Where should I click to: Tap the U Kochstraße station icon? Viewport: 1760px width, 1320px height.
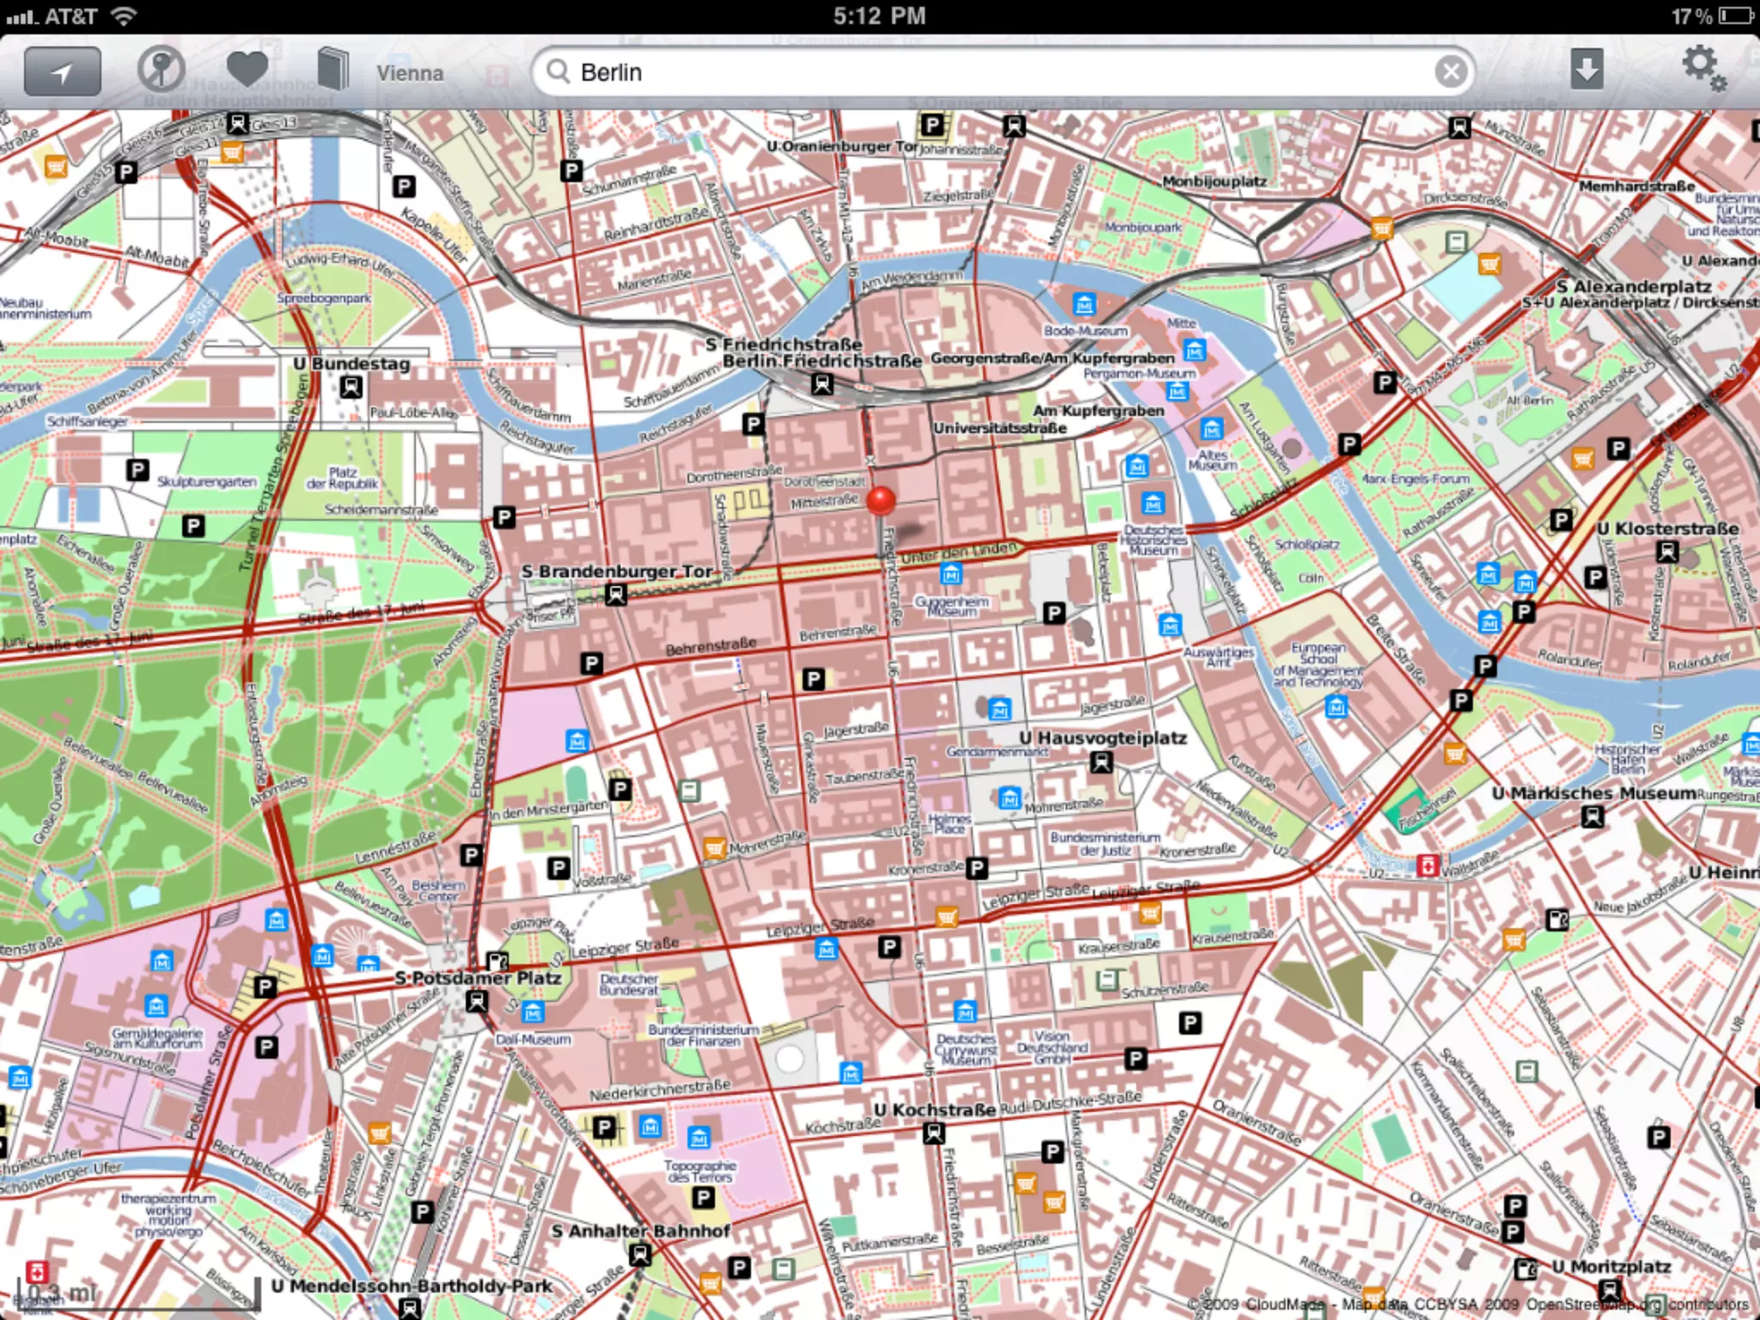tap(933, 1134)
